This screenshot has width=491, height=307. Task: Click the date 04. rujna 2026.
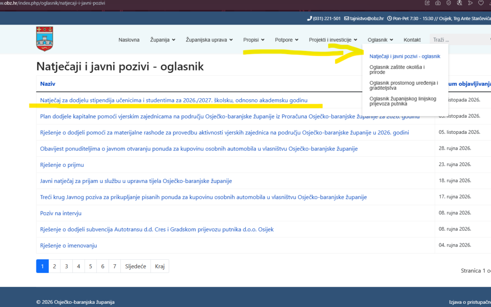point(455,245)
